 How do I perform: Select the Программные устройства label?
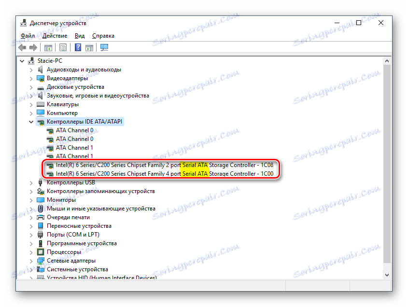point(82,243)
